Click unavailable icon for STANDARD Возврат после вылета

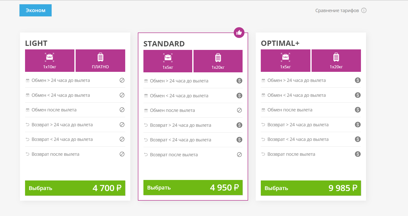click(239, 155)
